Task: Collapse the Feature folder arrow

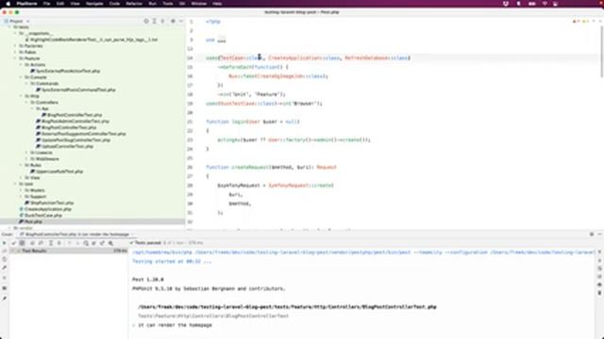Action: [x=15, y=58]
